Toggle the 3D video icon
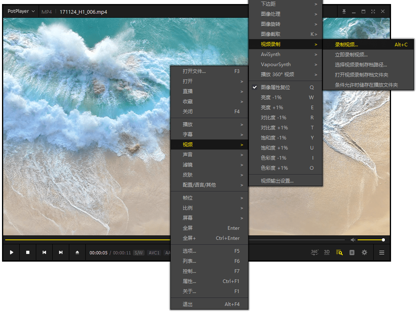Screen dimensions: 416x312 (327, 252)
